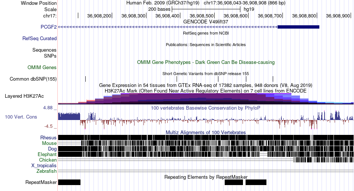354x191 pixels.
Task: Click the 200 bases scale bar label
Action: [159, 9]
